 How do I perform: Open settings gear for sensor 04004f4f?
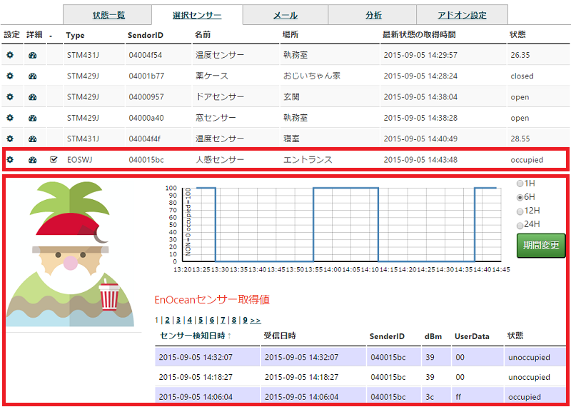(10, 139)
